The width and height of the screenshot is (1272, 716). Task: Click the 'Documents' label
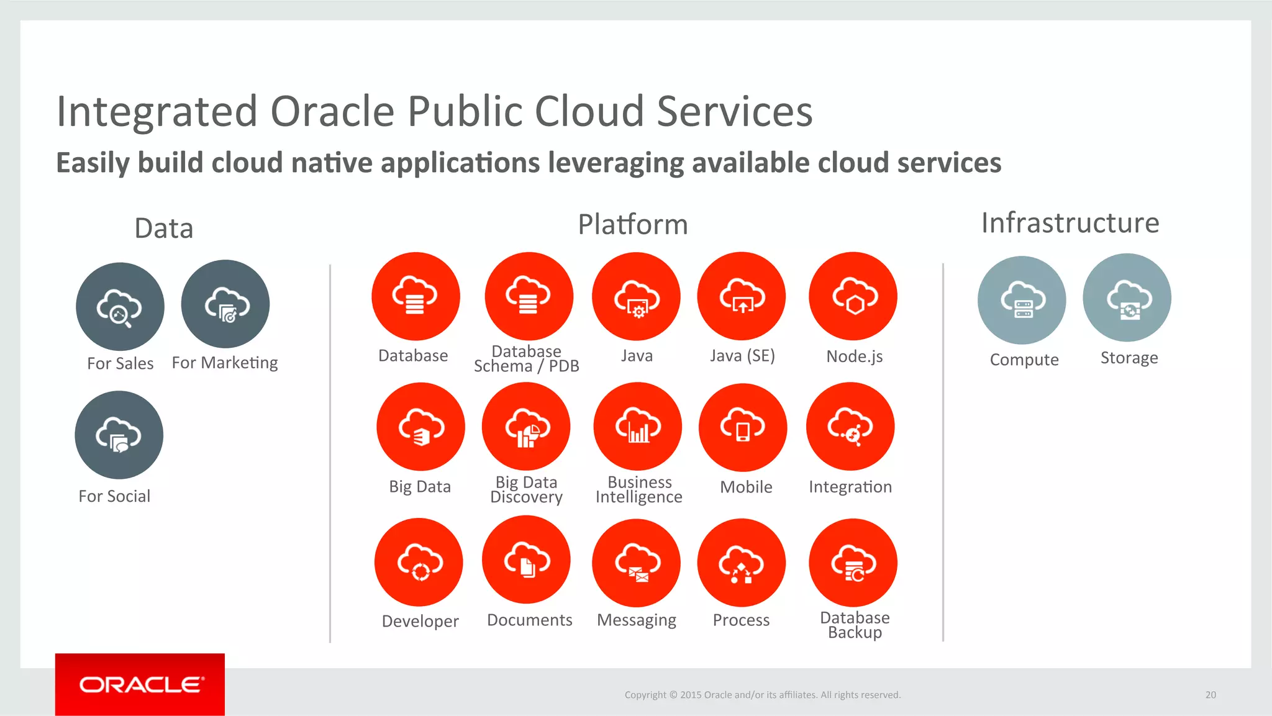click(530, 620)
